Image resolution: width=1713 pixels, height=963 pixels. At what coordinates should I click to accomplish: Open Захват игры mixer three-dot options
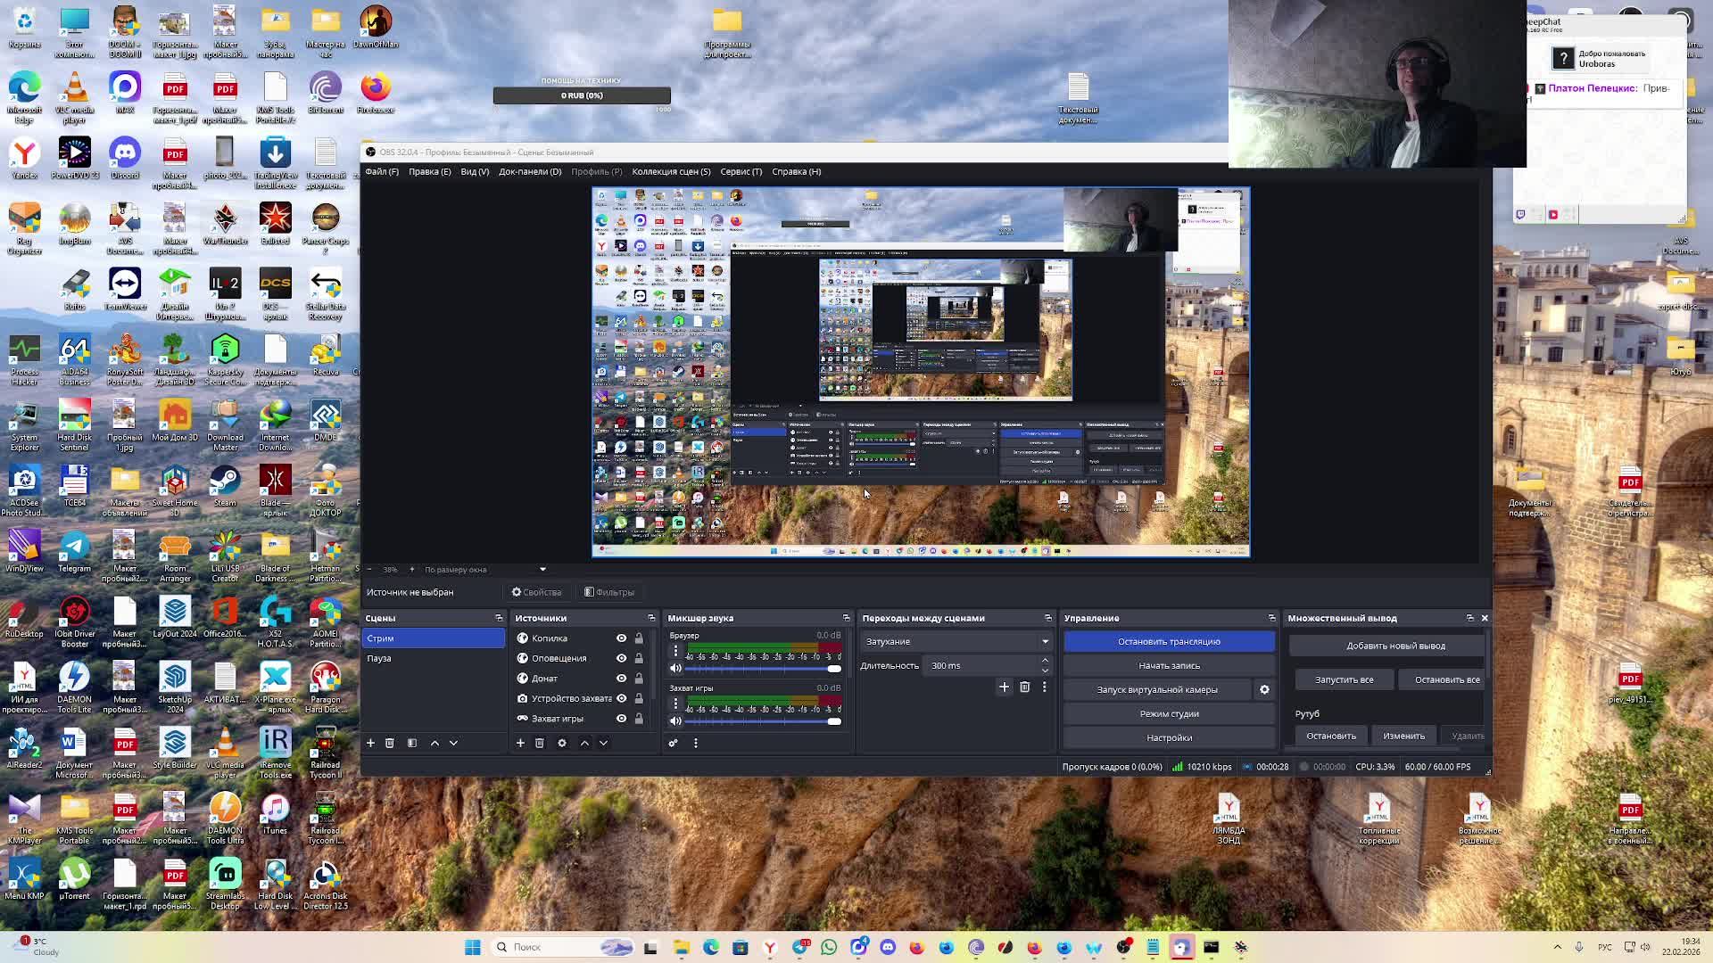[675, 704]
